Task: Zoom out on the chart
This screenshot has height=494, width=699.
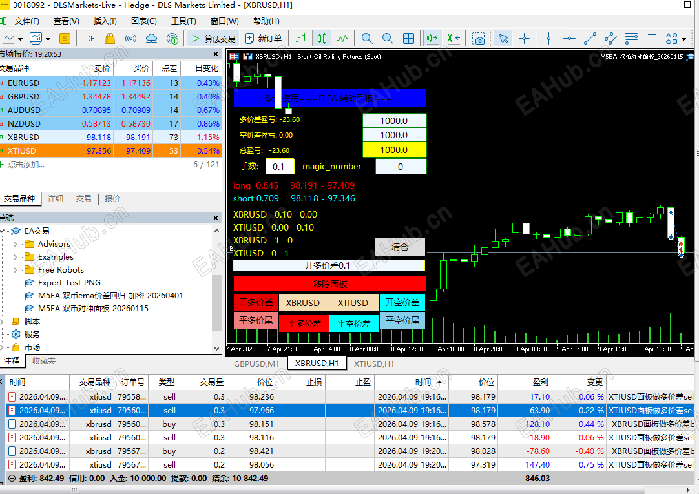Action: pyautogui.click(x=388, y=39)
